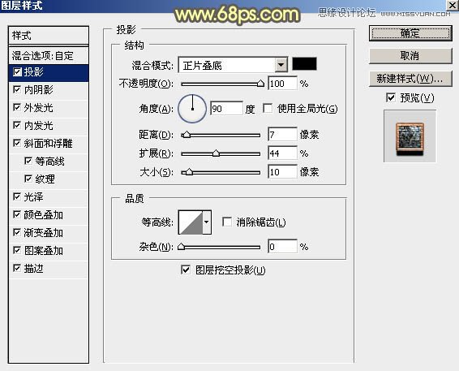The image size is (459, 371).
Task: Select the 描边 label in list
Action: pyautogui.click(x=34, y=269)
